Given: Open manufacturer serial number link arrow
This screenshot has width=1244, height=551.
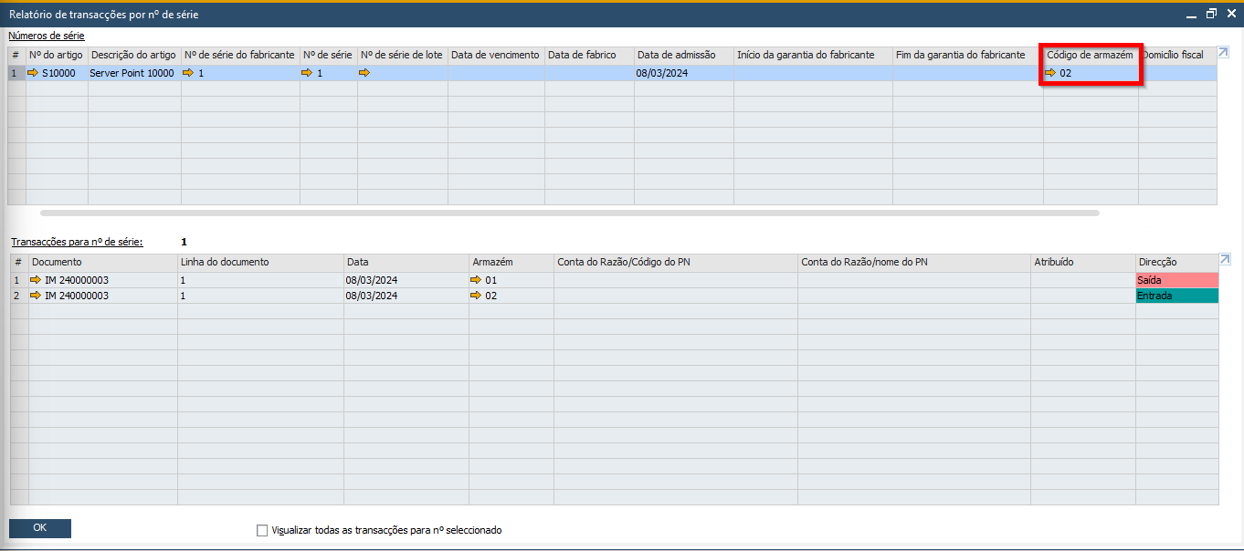Looking at the screenshot, I should pyautogui.click(x=189, y=73).
